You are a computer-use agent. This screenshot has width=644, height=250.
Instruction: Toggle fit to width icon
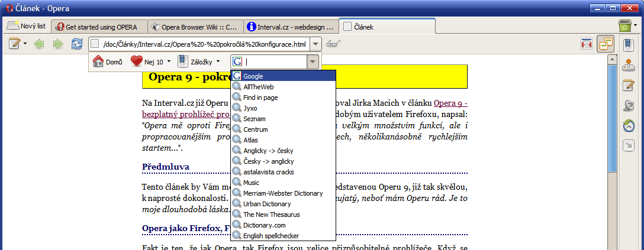point(587,44)
